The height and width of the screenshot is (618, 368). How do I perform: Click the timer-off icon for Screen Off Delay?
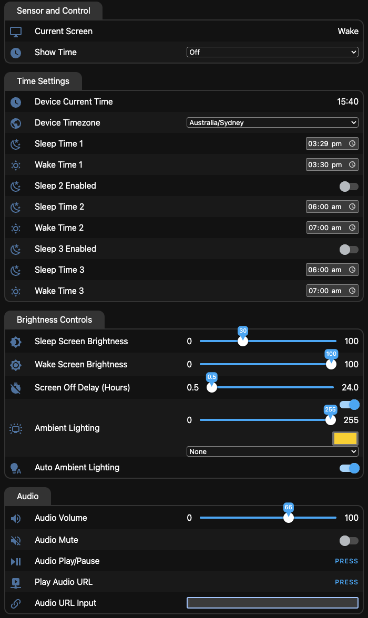(x=16, y=388)
